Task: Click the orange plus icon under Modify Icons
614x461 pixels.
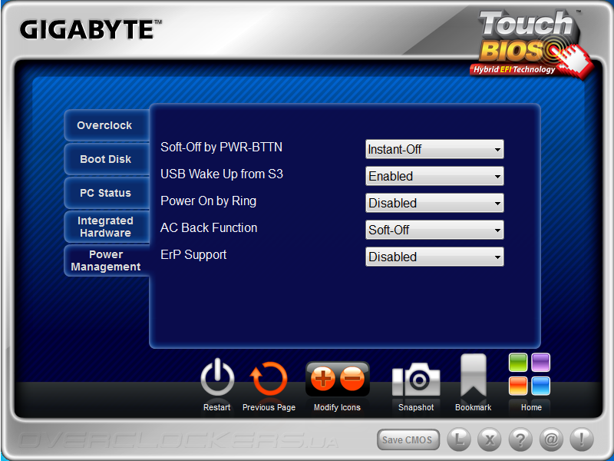Action: pyautogui.click(x=322, y=379)
